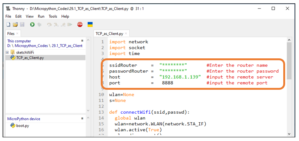Click the Open file folder icon

(x=15, y=24)
